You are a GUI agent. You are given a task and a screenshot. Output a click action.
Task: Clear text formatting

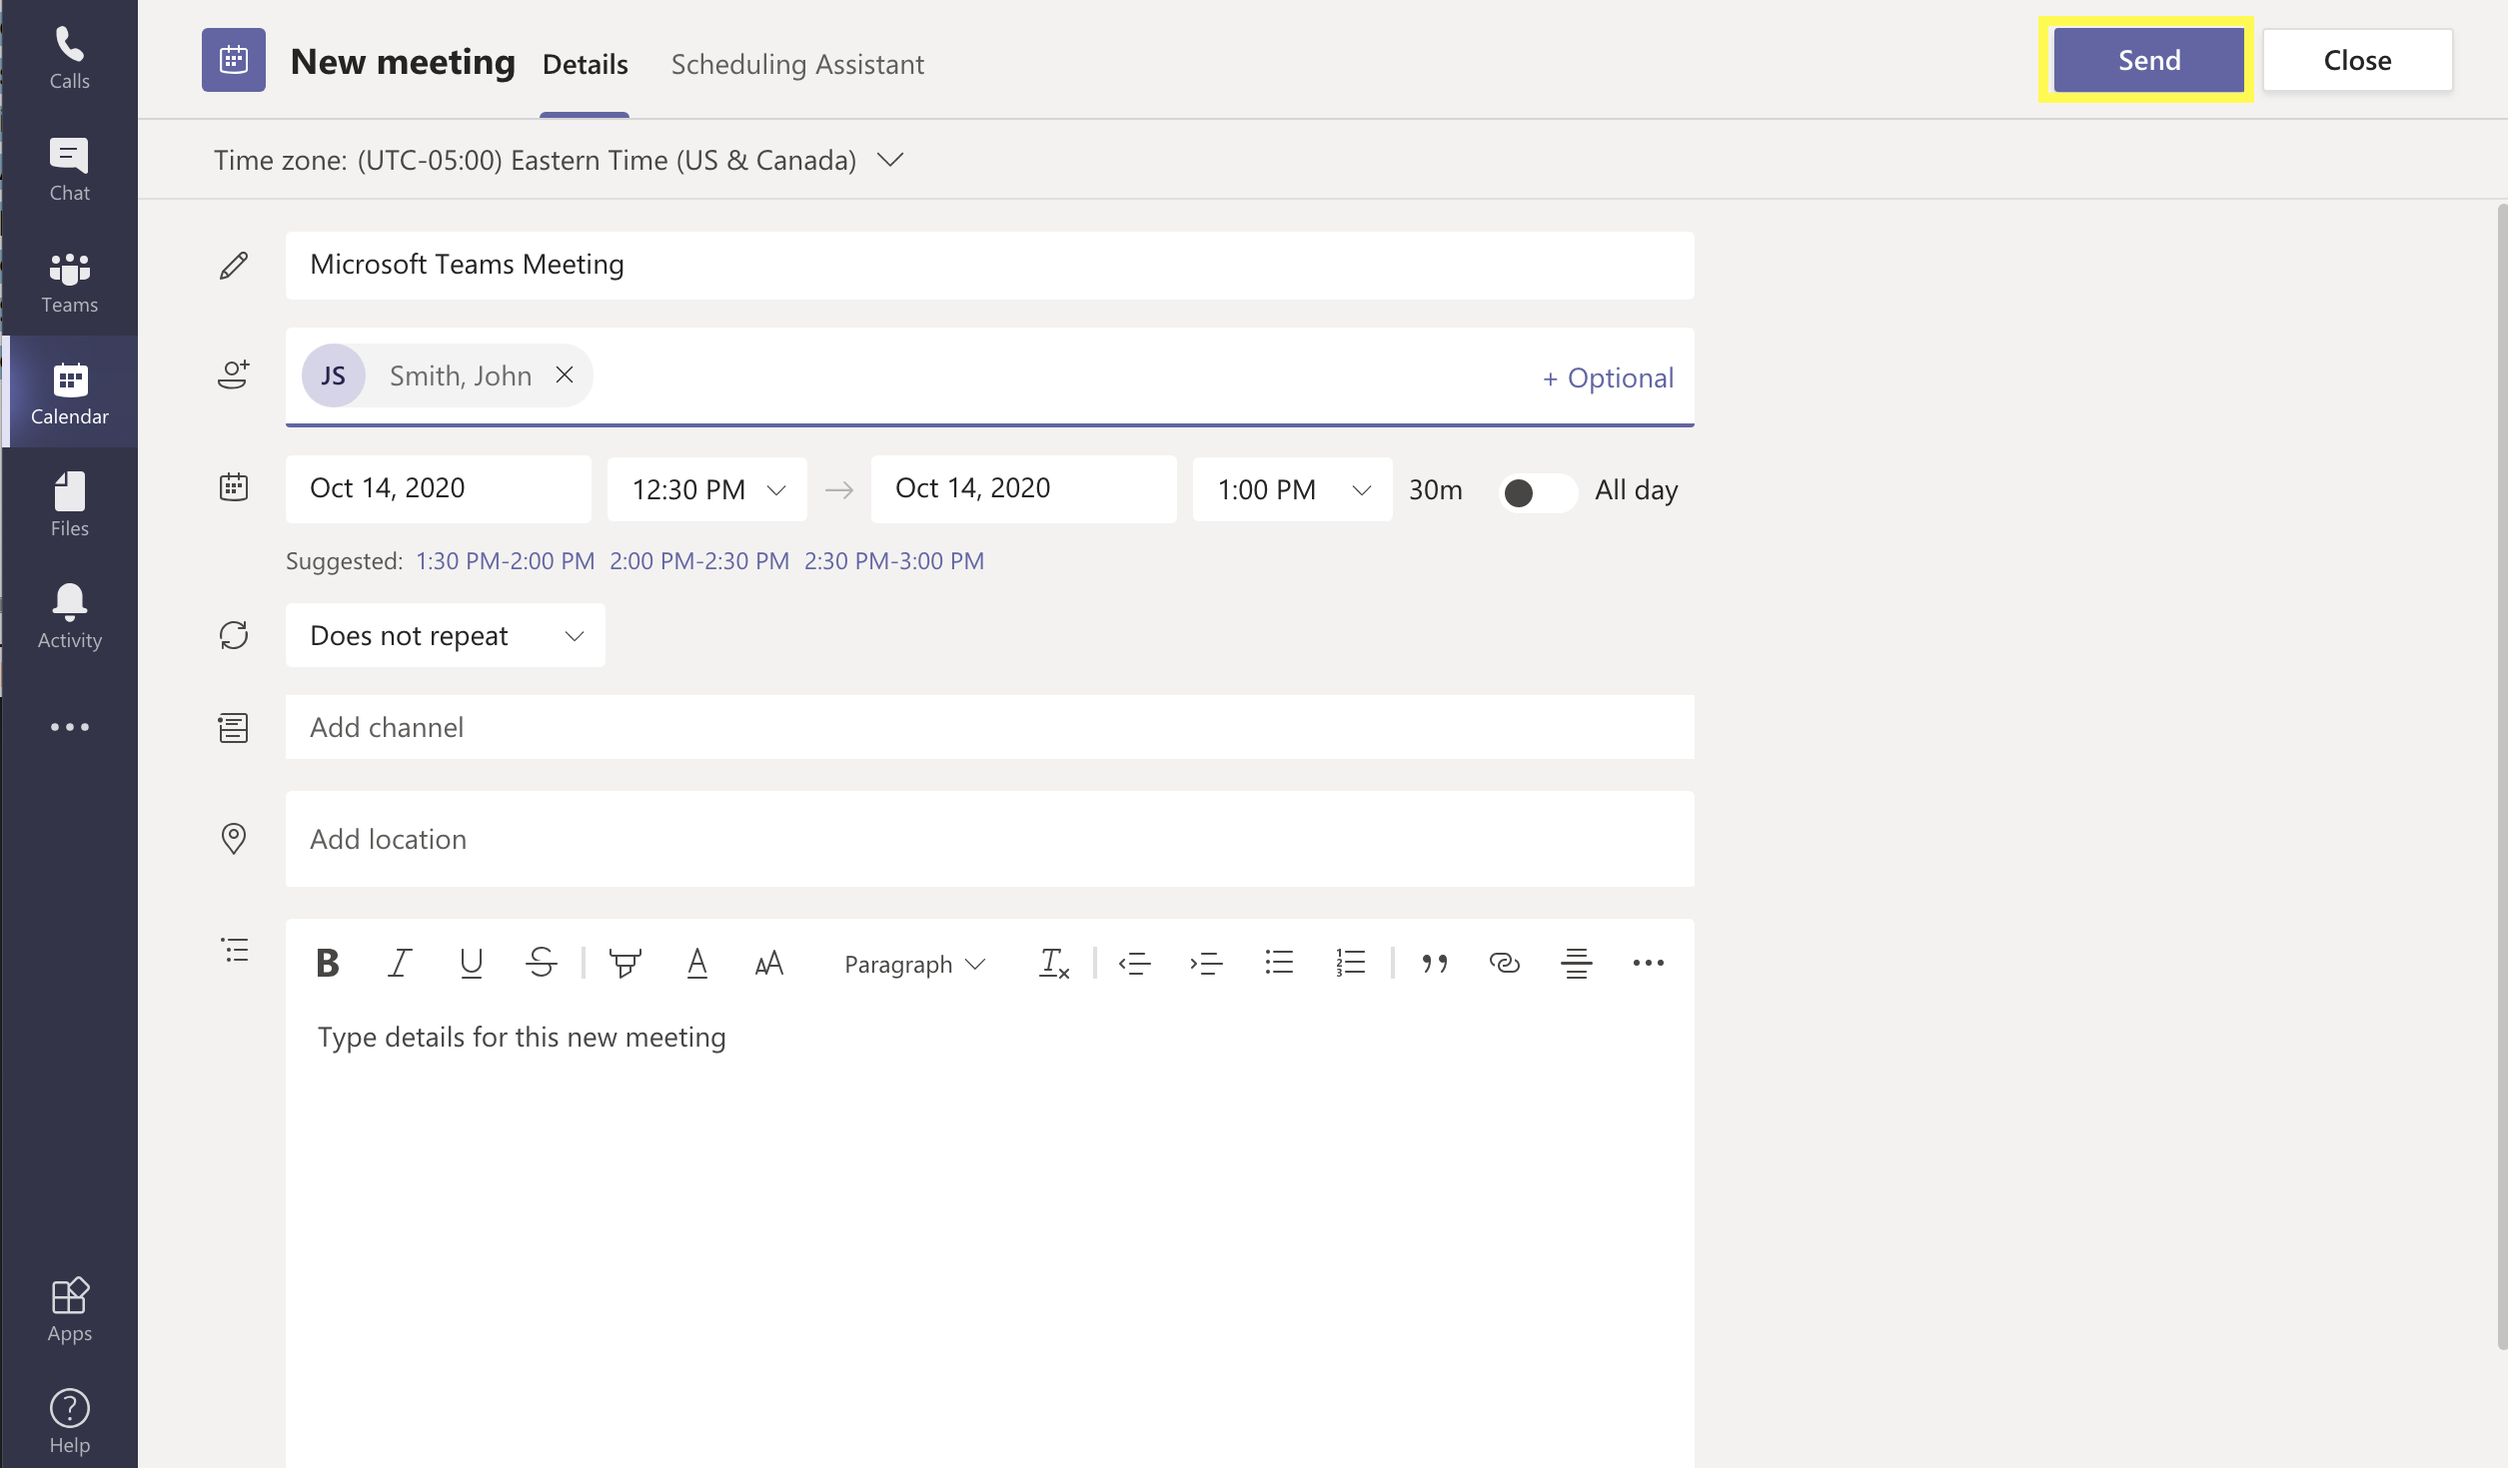point(1053,963)
